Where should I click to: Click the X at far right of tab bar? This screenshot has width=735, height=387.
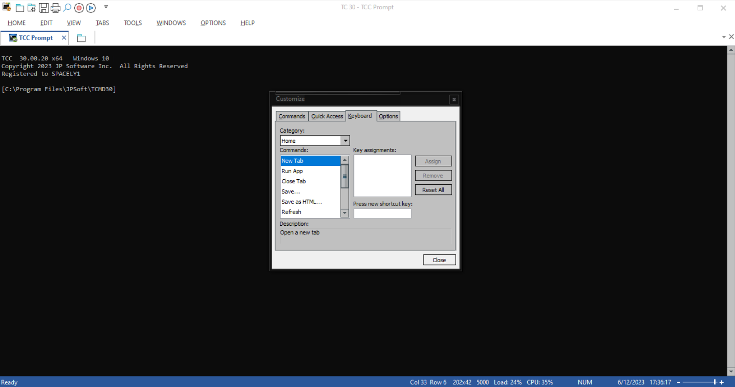[731, 37]
